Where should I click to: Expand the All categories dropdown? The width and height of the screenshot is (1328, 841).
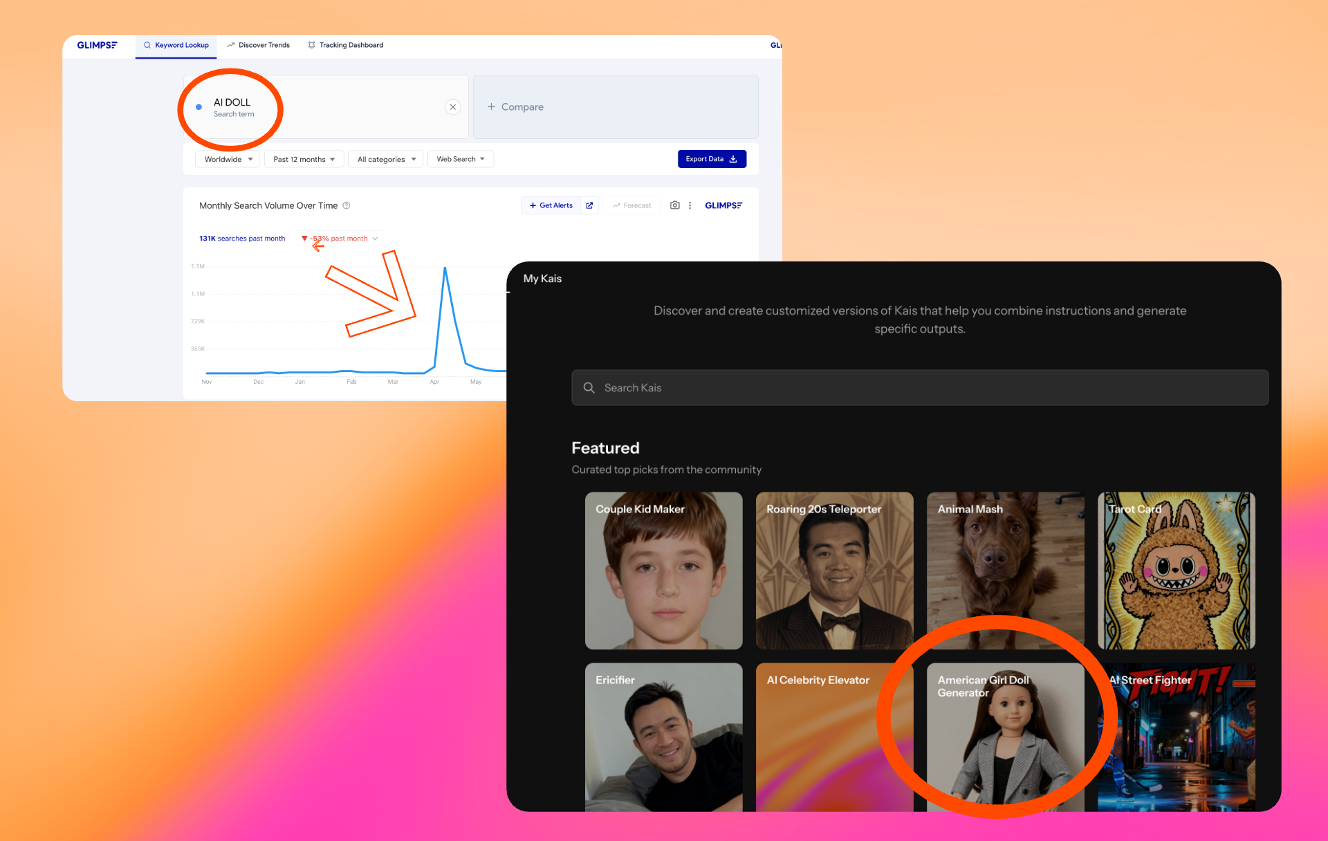tap(385, 158)
